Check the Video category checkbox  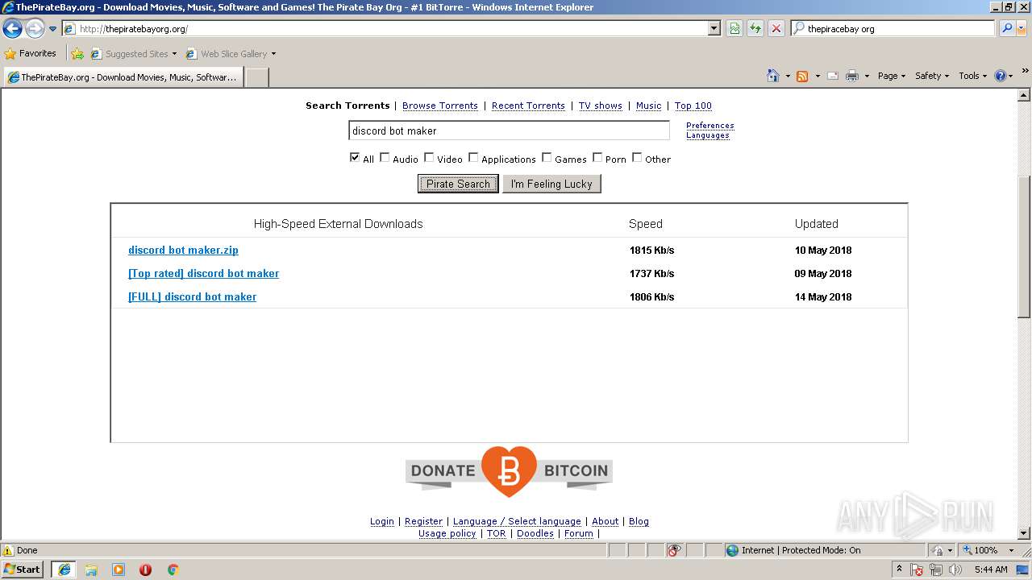[x=429, y=158]
